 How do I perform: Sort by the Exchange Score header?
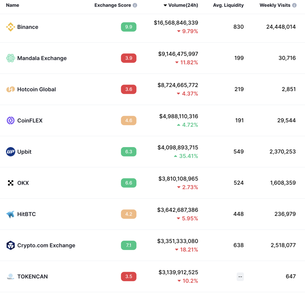click(x=113, y=5)
